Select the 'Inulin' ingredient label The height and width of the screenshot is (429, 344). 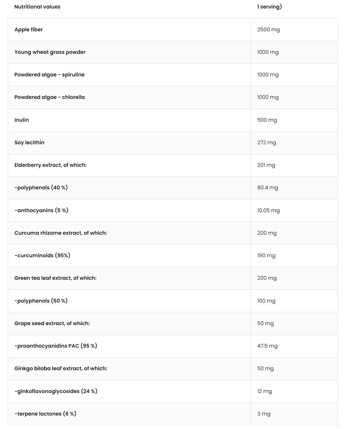pyautogui.click(x=22, y=120)
